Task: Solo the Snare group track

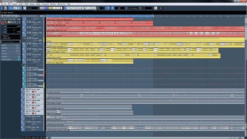Action: click(31, 79)
